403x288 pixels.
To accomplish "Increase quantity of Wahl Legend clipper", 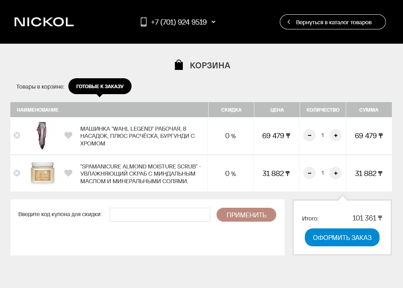I will click(x=336, y=135).
